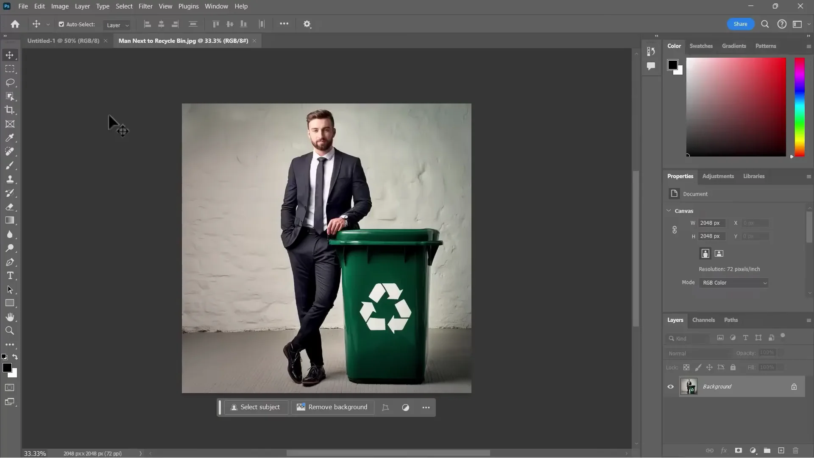Image resolution: width=814 pixels, height=458 pixels.
Task: Open the RGB Color mode dropdown
Action: (x=734, y=282)
